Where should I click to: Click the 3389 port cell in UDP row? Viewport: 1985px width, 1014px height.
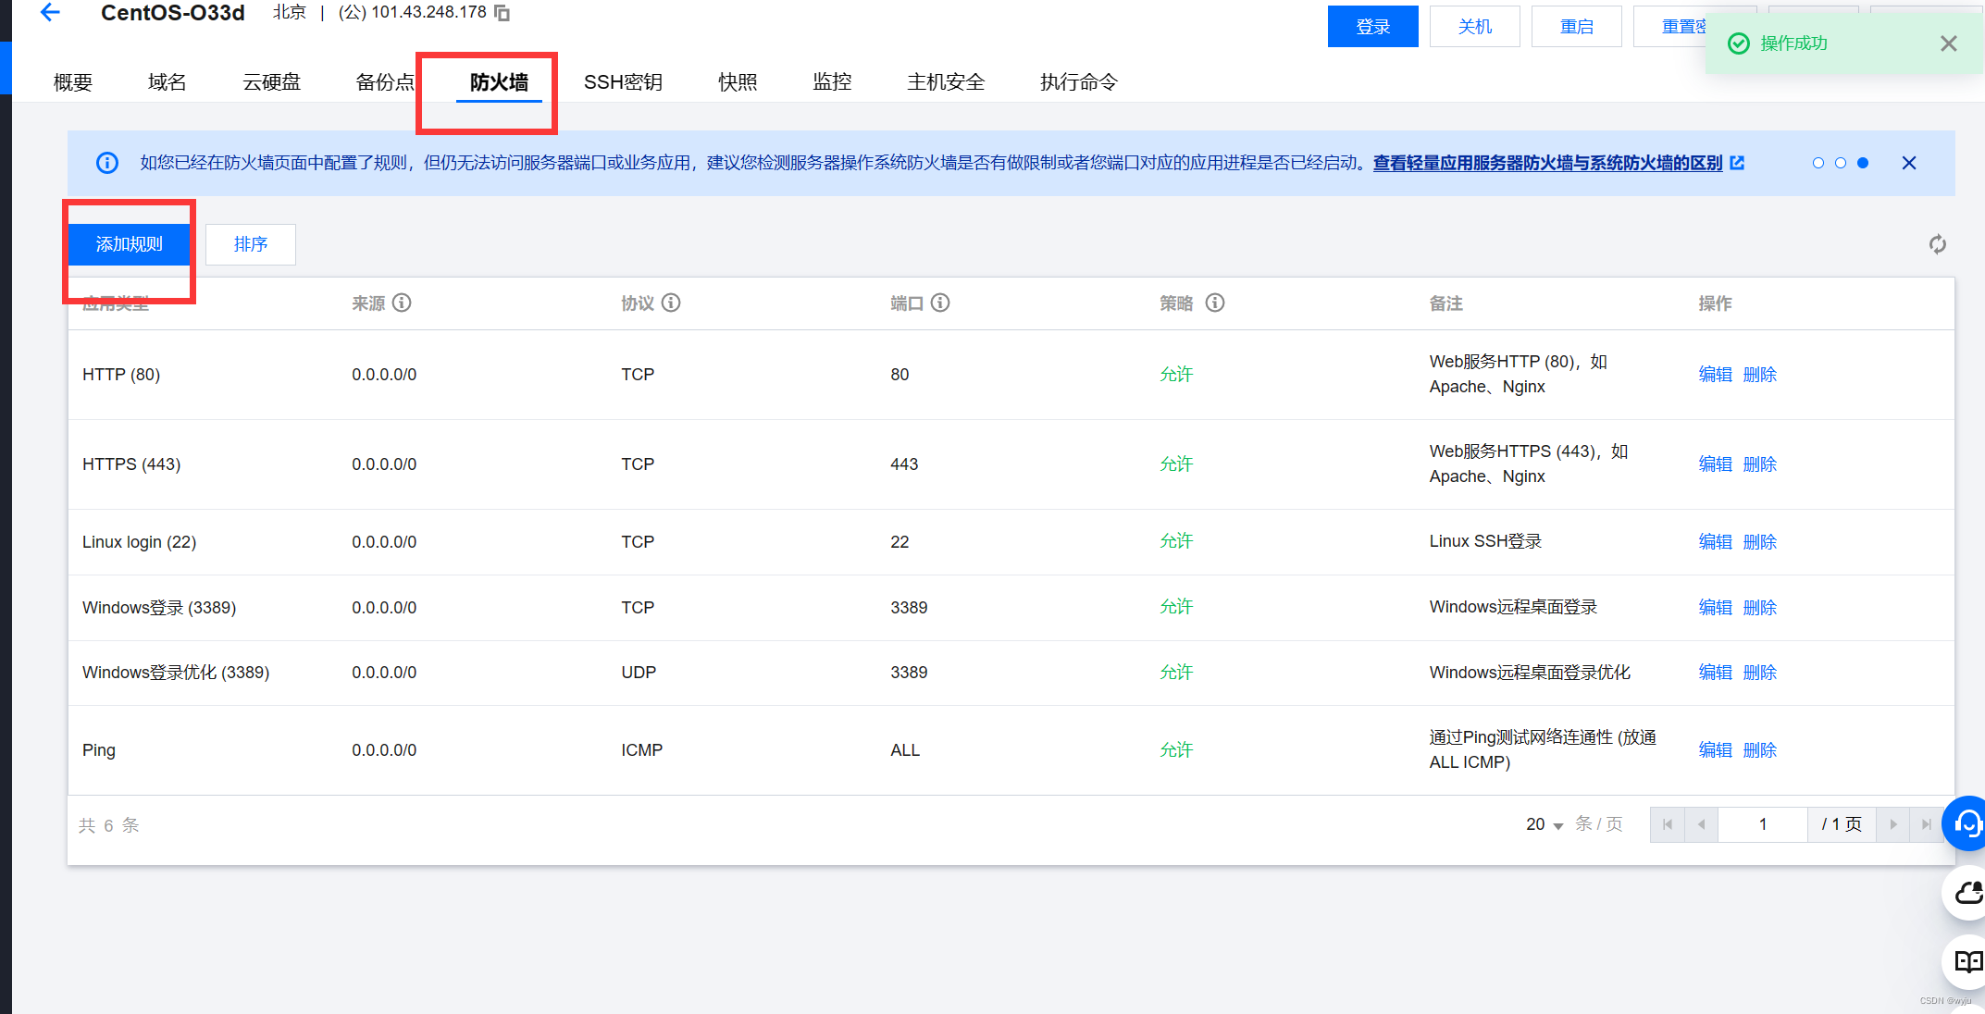point(909,673)
